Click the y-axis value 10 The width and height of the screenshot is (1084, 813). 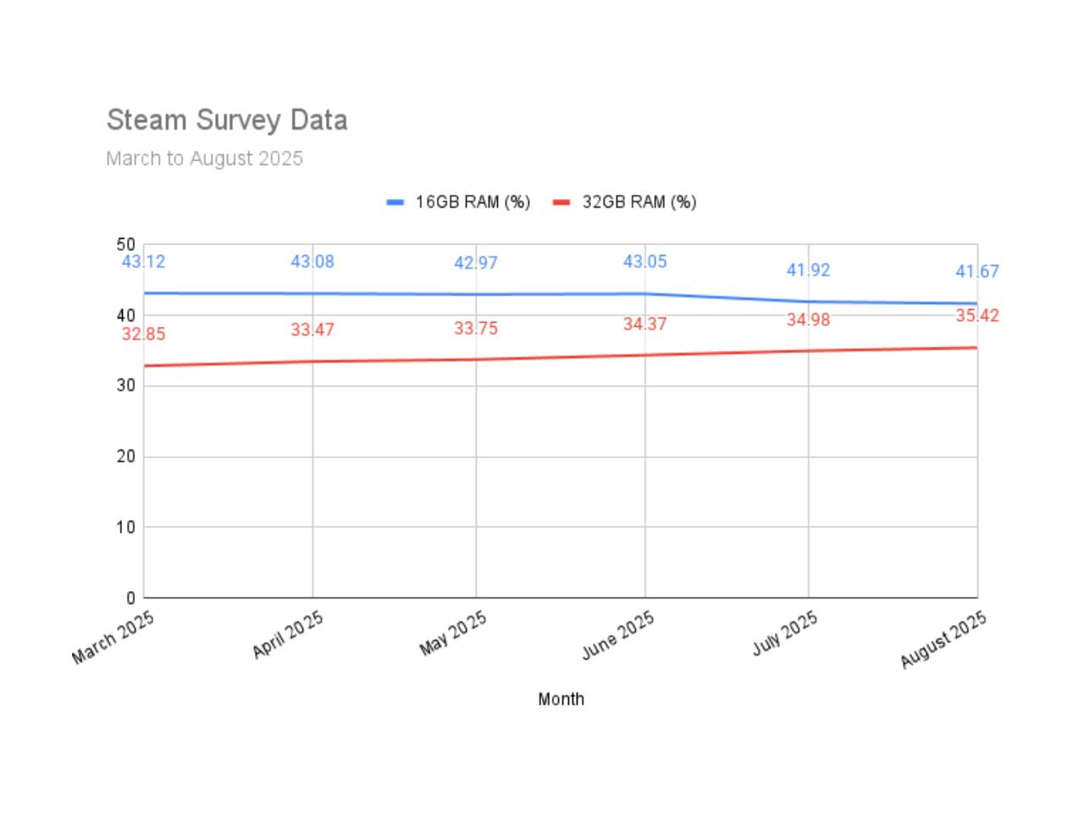[x=125, y=527]
